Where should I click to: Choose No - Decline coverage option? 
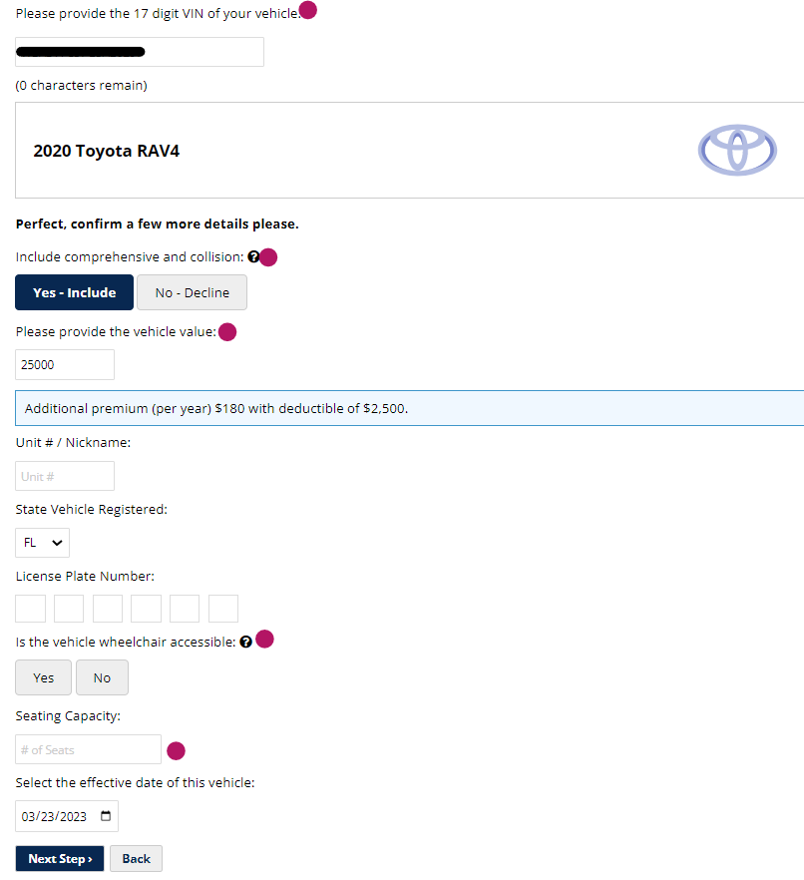click(192, 292)
